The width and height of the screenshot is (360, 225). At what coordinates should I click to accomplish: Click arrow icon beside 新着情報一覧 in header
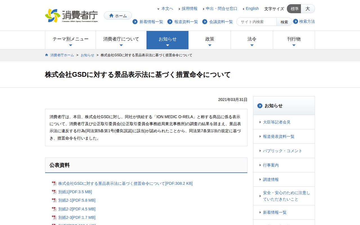click(x=135, y=22)
